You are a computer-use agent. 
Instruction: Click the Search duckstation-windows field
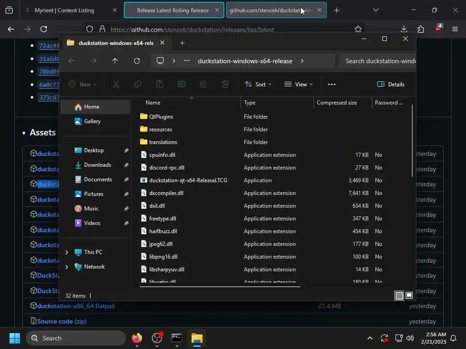[377, 61]
